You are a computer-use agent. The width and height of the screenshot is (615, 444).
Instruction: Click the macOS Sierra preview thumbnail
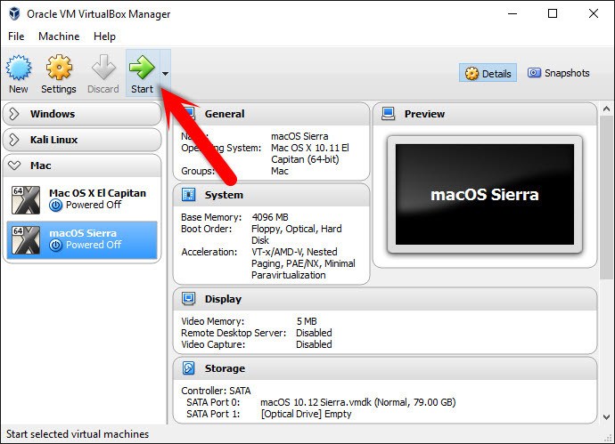484,194
